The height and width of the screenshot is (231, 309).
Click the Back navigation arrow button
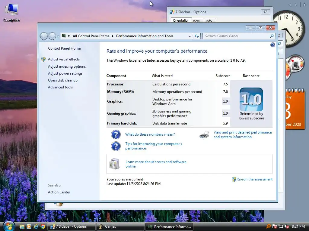pyautogui.click(x=44, y=36)
